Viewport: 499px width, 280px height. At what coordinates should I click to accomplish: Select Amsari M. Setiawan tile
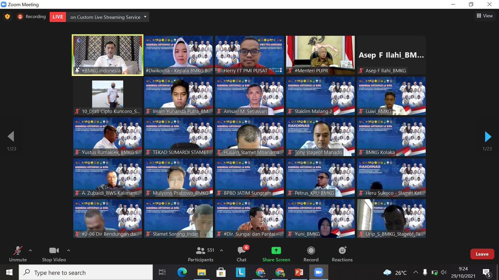[249, 96]
